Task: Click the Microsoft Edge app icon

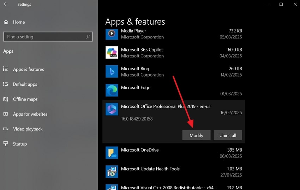Action: (x=112, y=90)
